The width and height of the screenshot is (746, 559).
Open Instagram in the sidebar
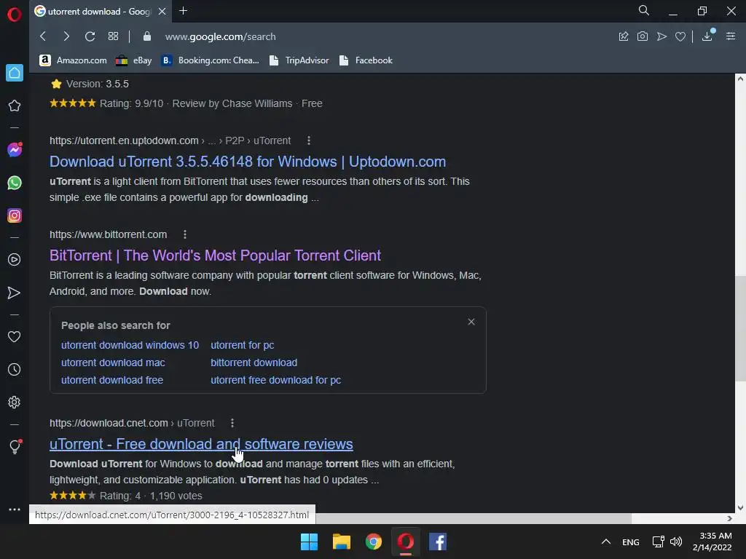click(x=15, y=215)
